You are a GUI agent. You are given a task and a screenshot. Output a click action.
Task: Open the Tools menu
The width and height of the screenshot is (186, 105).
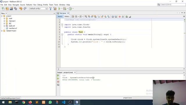56,5
